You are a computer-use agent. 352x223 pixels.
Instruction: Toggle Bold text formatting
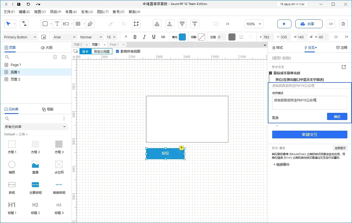pos(135,37)
